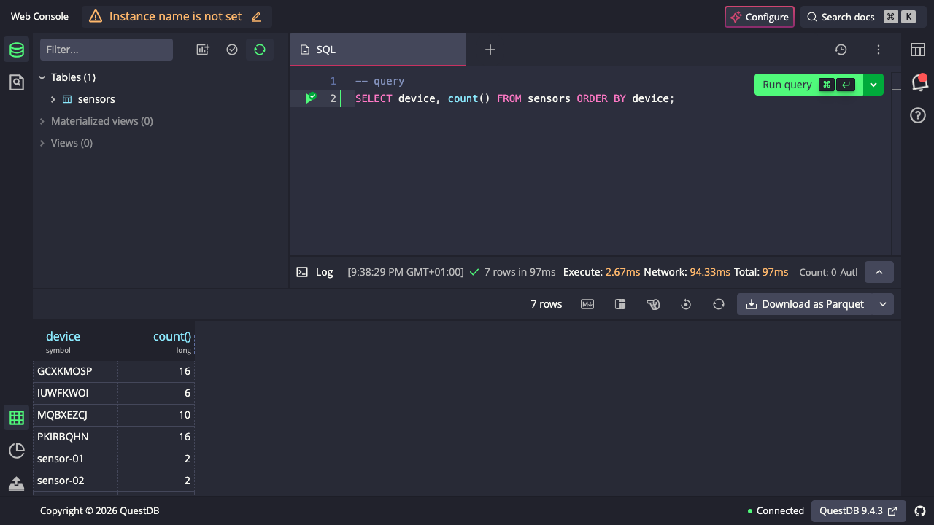Collapse the Tables (1) section
The image size is (934, 525).
[42, 77]
